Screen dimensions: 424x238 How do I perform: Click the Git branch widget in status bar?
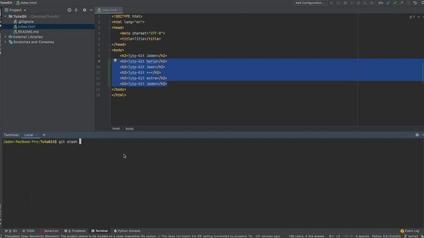(411, 236)
